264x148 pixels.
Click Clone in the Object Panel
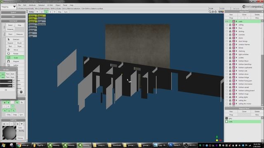coord(244,15)
